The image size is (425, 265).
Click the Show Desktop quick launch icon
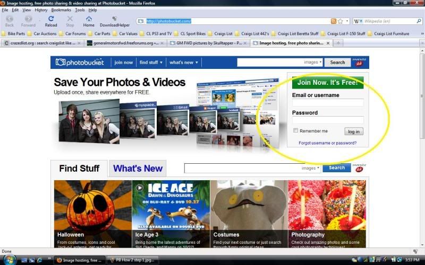pos(24,260)
